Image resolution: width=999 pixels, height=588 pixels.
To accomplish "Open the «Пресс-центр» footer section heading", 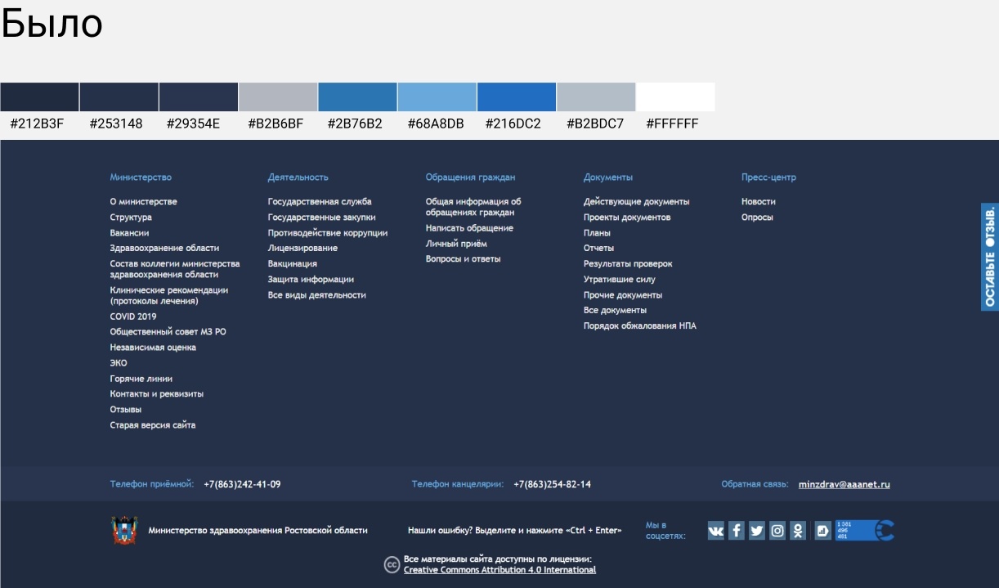I will (x=768, y=177).
